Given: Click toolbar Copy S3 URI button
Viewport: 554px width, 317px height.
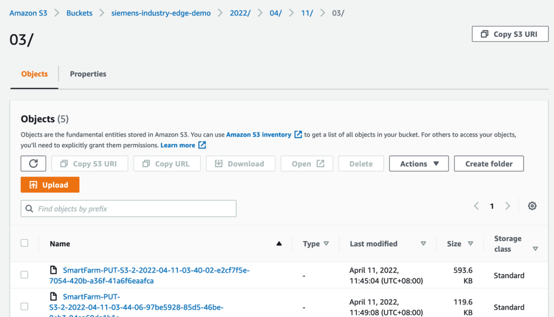Looking at the screenshot, I should pyautogui.click(x=90, y=164).
